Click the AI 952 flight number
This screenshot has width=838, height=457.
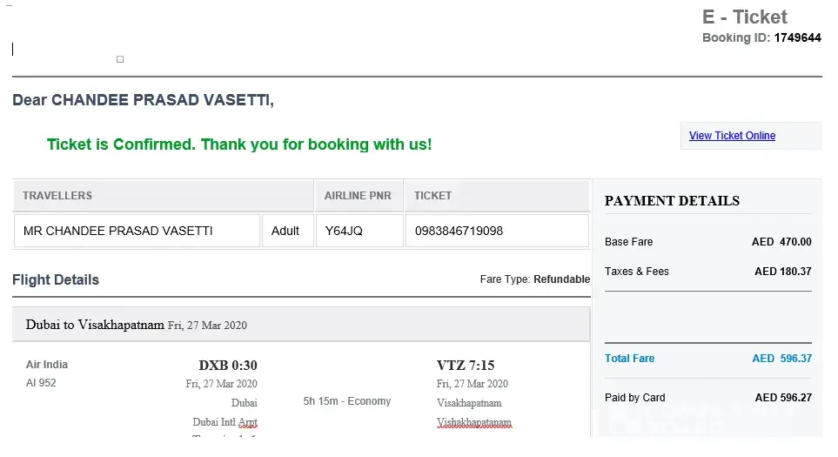pos(41,383)
